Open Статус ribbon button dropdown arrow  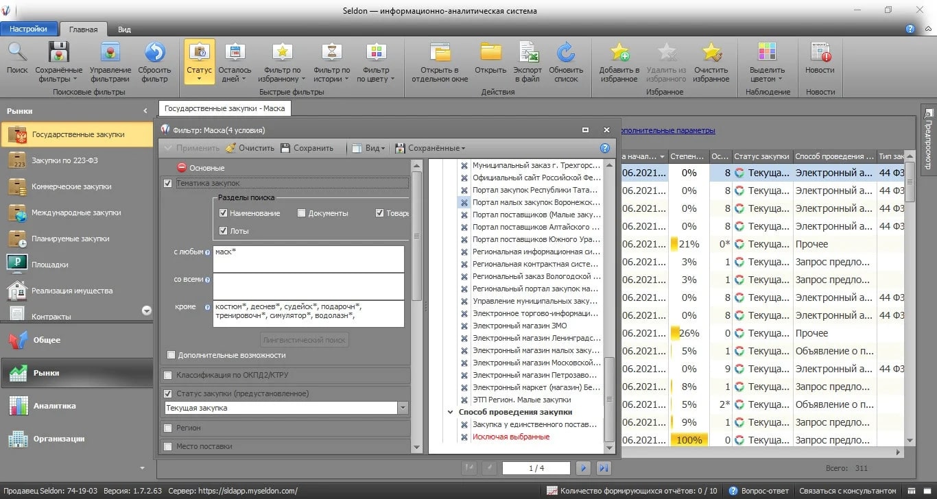pyautogui.click(x=199, y=79)
